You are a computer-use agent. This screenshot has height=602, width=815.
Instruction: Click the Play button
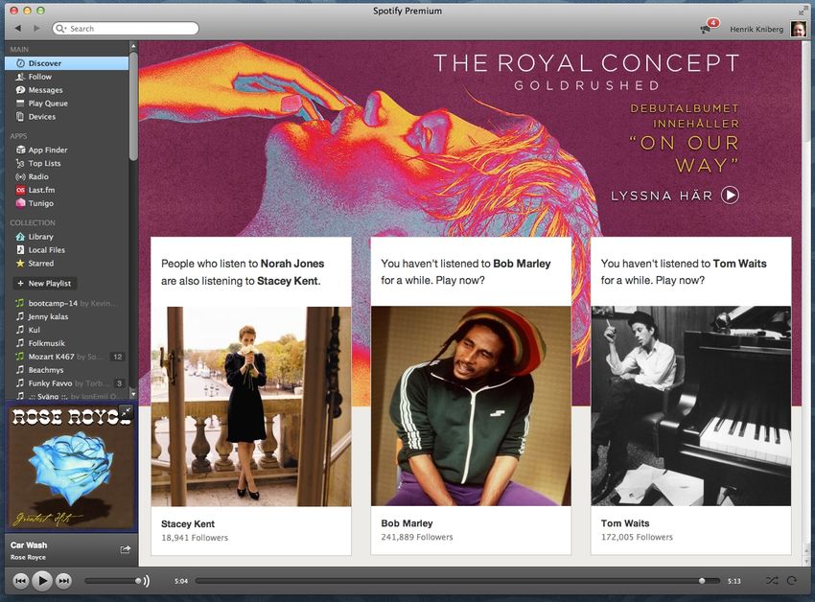[42, 581]
